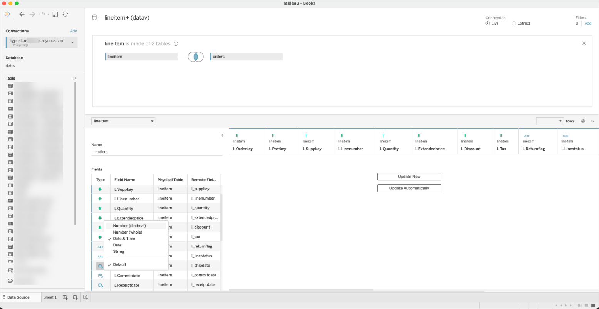
Task: Click the Update Now button
Action: point(409,177)
